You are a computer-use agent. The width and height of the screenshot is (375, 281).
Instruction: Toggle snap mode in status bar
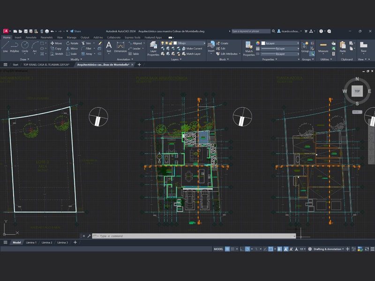(232, 249)
